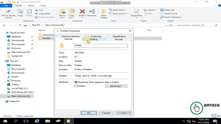The height and width of the screenshot is (124, 221).
Task: Open the Sharing tab
Action: click(x=94, y=39)
